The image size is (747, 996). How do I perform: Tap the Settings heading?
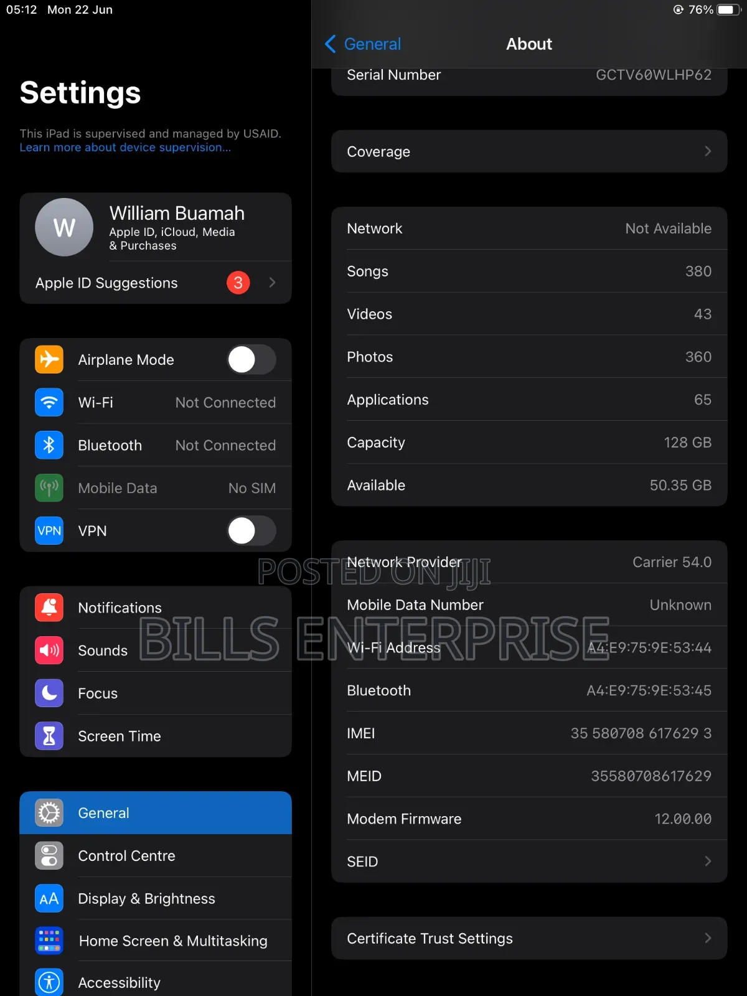click(x=80, y=93)
